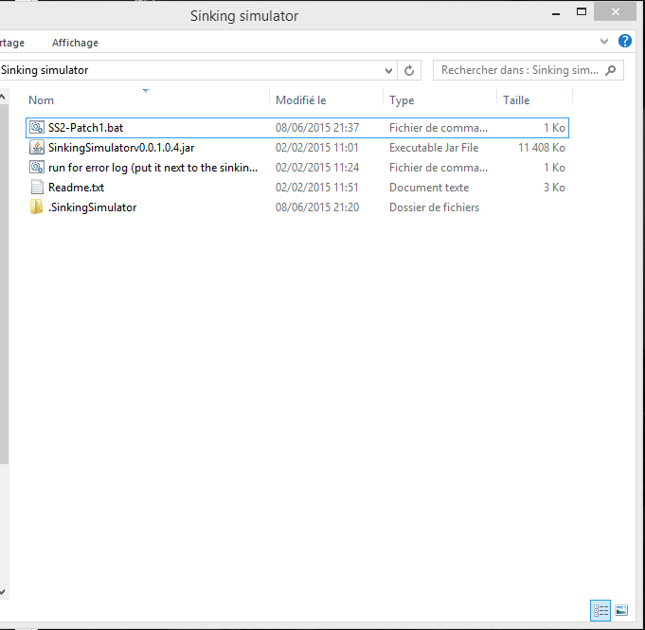Image resolution: width=645 pixels, height=630 pixels.
Task: Click the Readme.txt text document icon
Action: click(x=37, y=188)
